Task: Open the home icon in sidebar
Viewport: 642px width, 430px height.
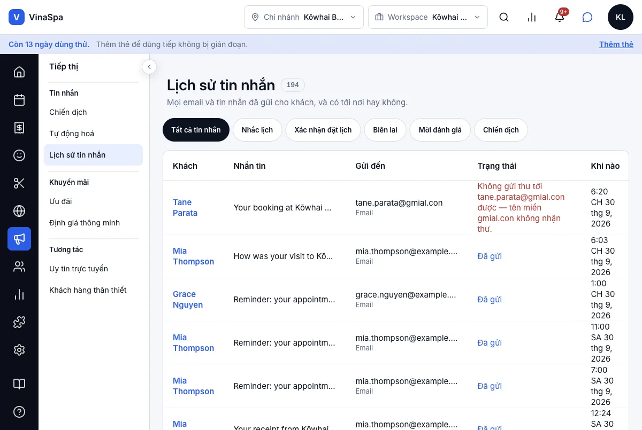Action: coord(19,72)
